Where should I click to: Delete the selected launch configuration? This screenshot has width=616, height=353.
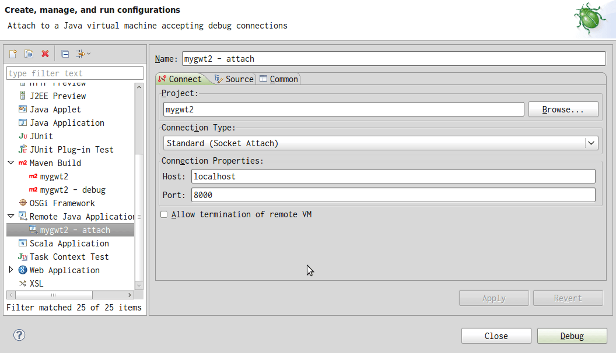pos(45,53)
